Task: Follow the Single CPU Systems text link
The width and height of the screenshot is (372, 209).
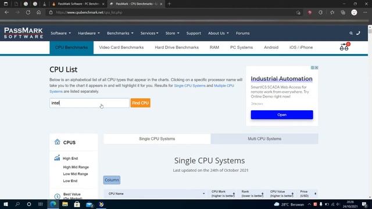Action: coord(190,85)
